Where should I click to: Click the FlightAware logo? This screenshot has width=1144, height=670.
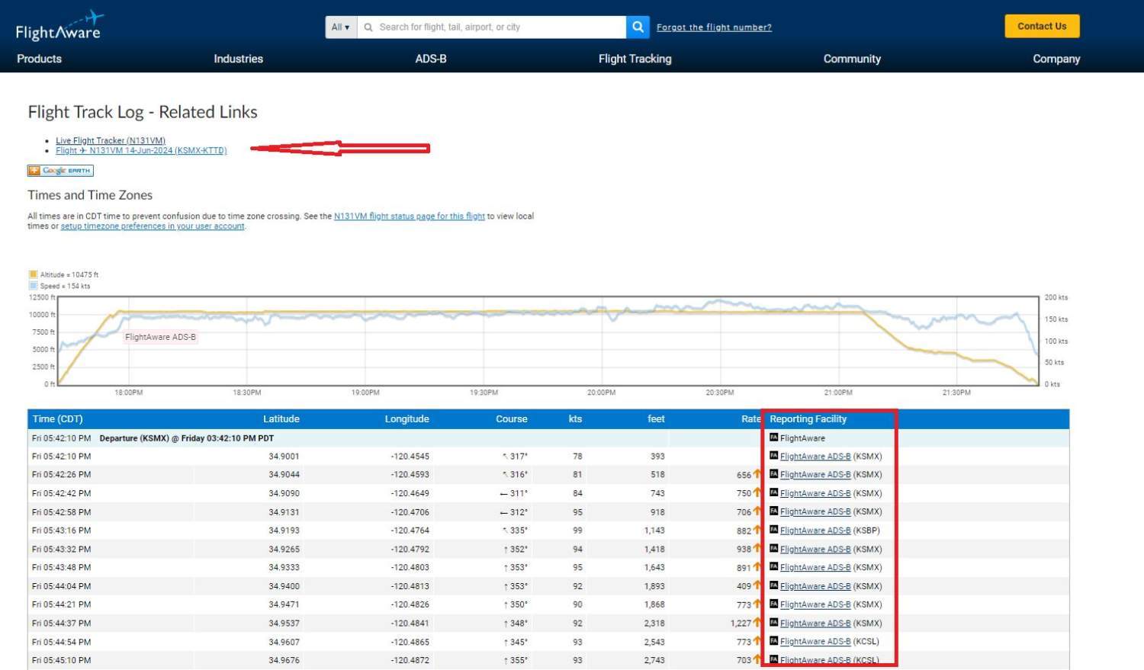pos(59,26)
